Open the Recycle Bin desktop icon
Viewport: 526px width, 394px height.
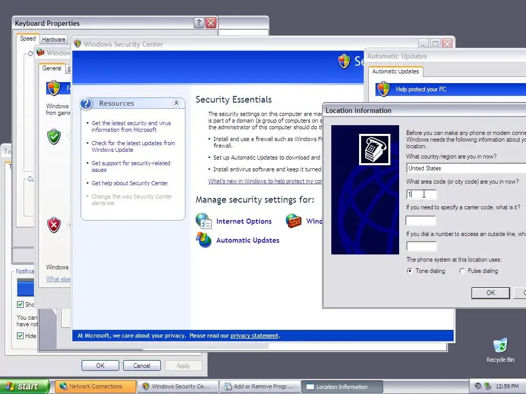point(500,350)
